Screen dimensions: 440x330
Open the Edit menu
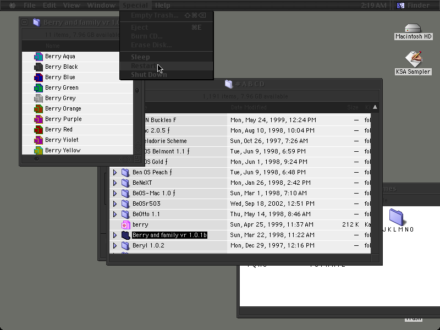(50, 5)
